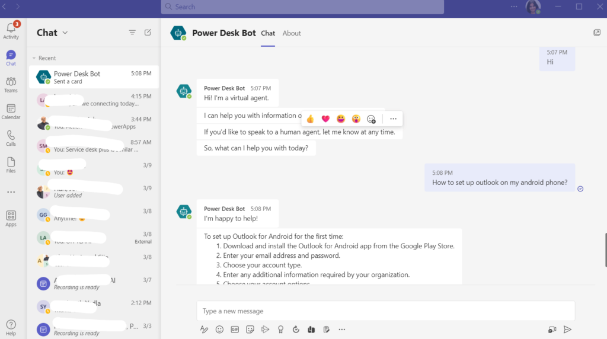This screenshot has width=607, height=339.
Task: Open the chat from 4:15 PM
Action: click(94, 100)
